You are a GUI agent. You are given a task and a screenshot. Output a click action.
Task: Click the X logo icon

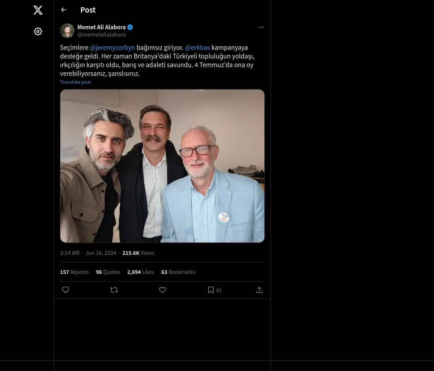pyautogui.click(x=38, y=10)
